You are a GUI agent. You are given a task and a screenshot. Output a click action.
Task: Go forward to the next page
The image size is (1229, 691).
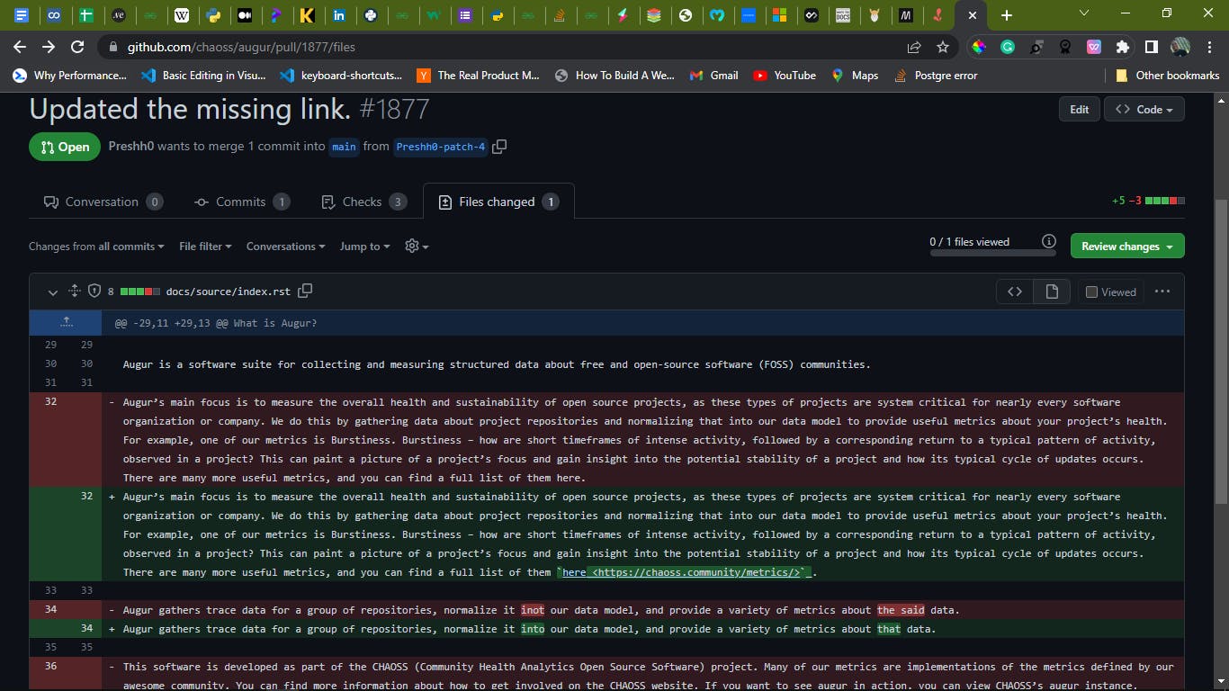coord(49,47)
